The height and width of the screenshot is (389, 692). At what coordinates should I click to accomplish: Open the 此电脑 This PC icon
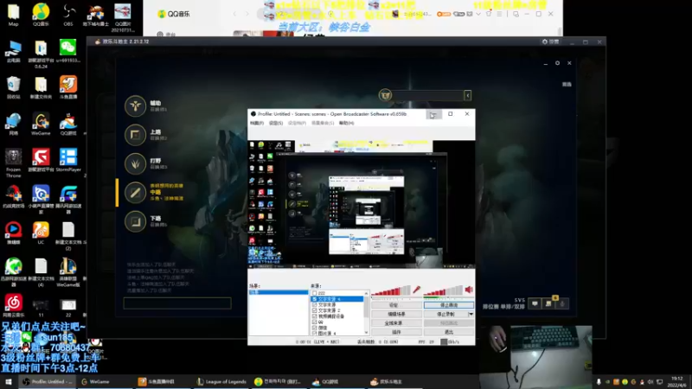(13, 51)
